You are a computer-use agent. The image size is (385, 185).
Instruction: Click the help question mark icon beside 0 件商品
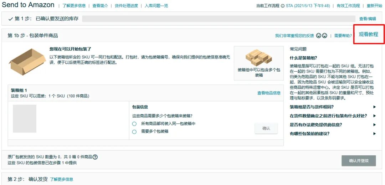pyautogui.click(x=95, y=157)
